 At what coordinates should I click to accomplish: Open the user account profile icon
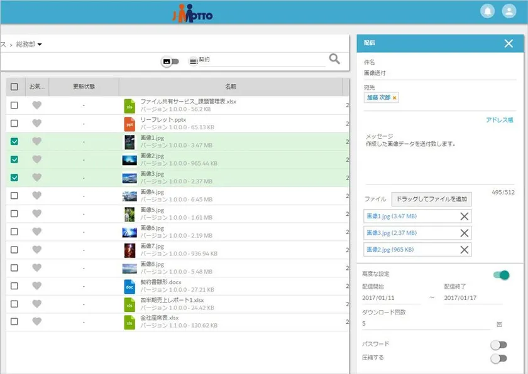click(509, 11)
